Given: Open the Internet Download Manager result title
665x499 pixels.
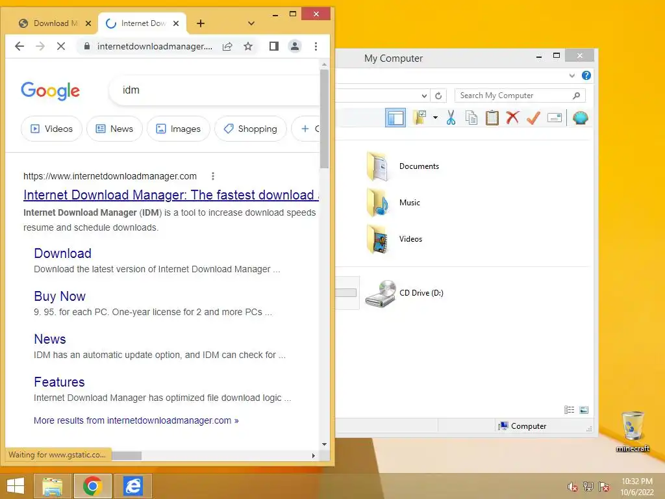Looking at the screenshot, I should (x=171, y=195).
